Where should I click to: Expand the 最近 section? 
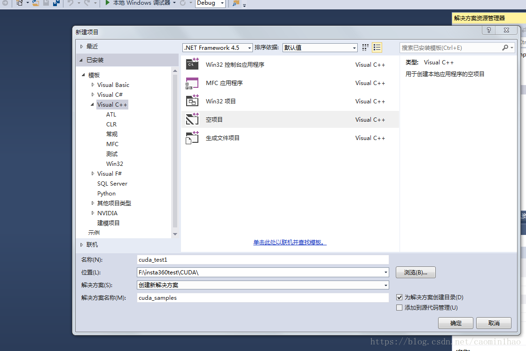tap(81, 47)
